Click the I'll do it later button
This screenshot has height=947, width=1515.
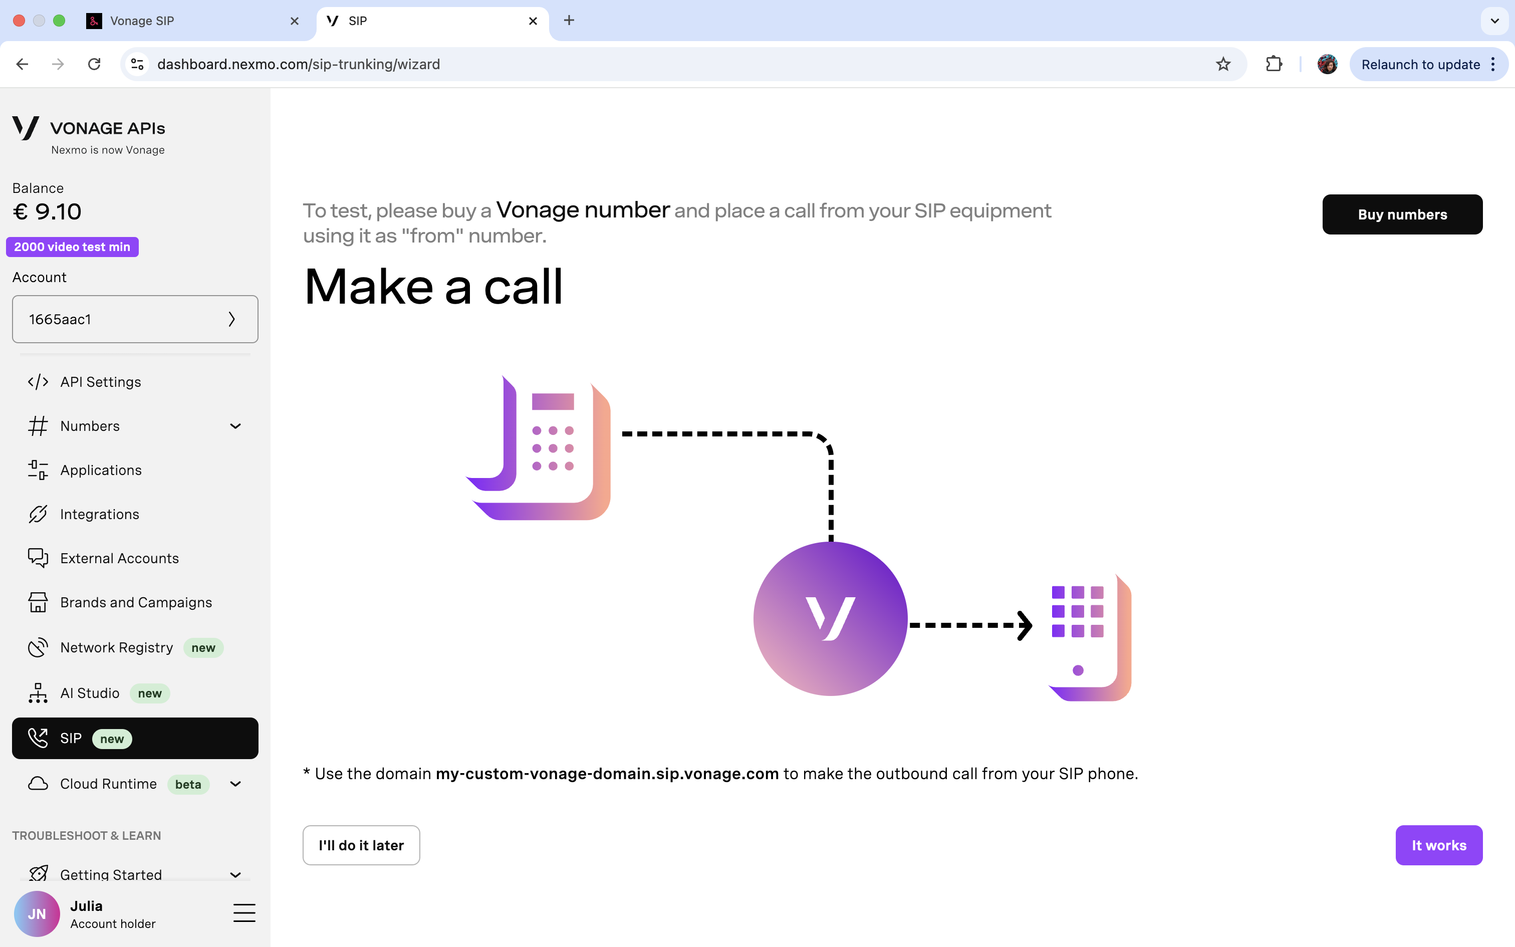(x=361, y=845)
